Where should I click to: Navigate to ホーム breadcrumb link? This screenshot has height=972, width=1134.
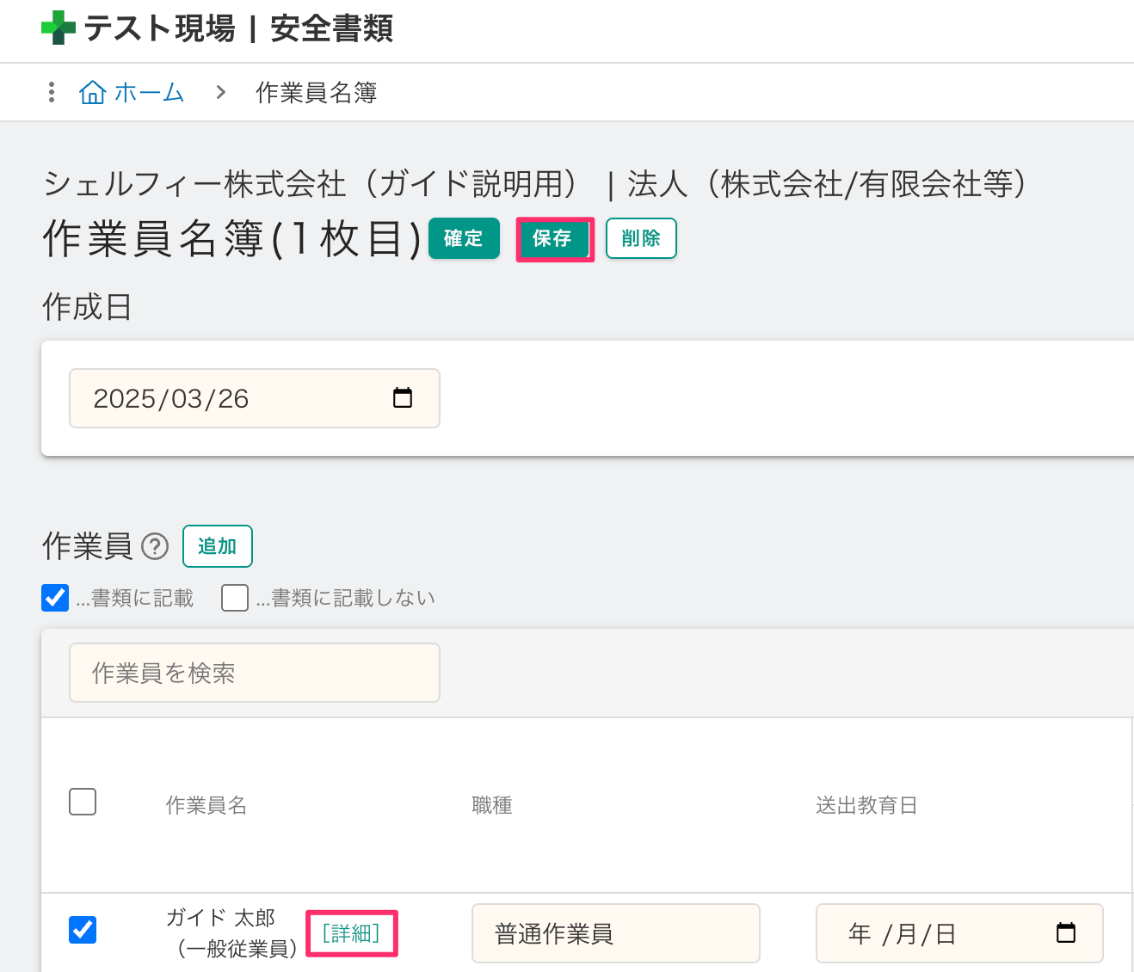click(149, 92)
